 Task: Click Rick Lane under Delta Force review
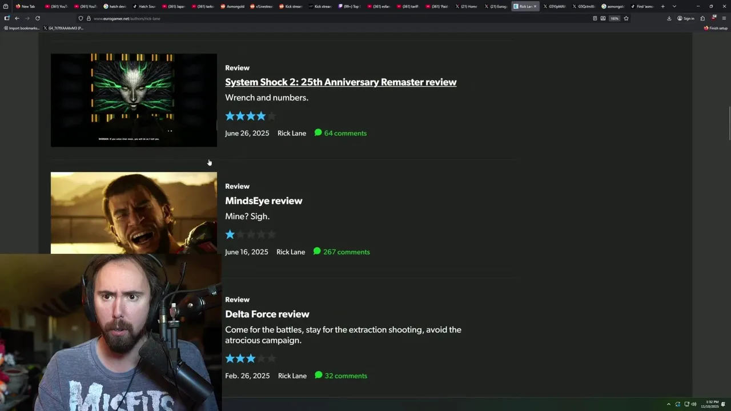292,376
